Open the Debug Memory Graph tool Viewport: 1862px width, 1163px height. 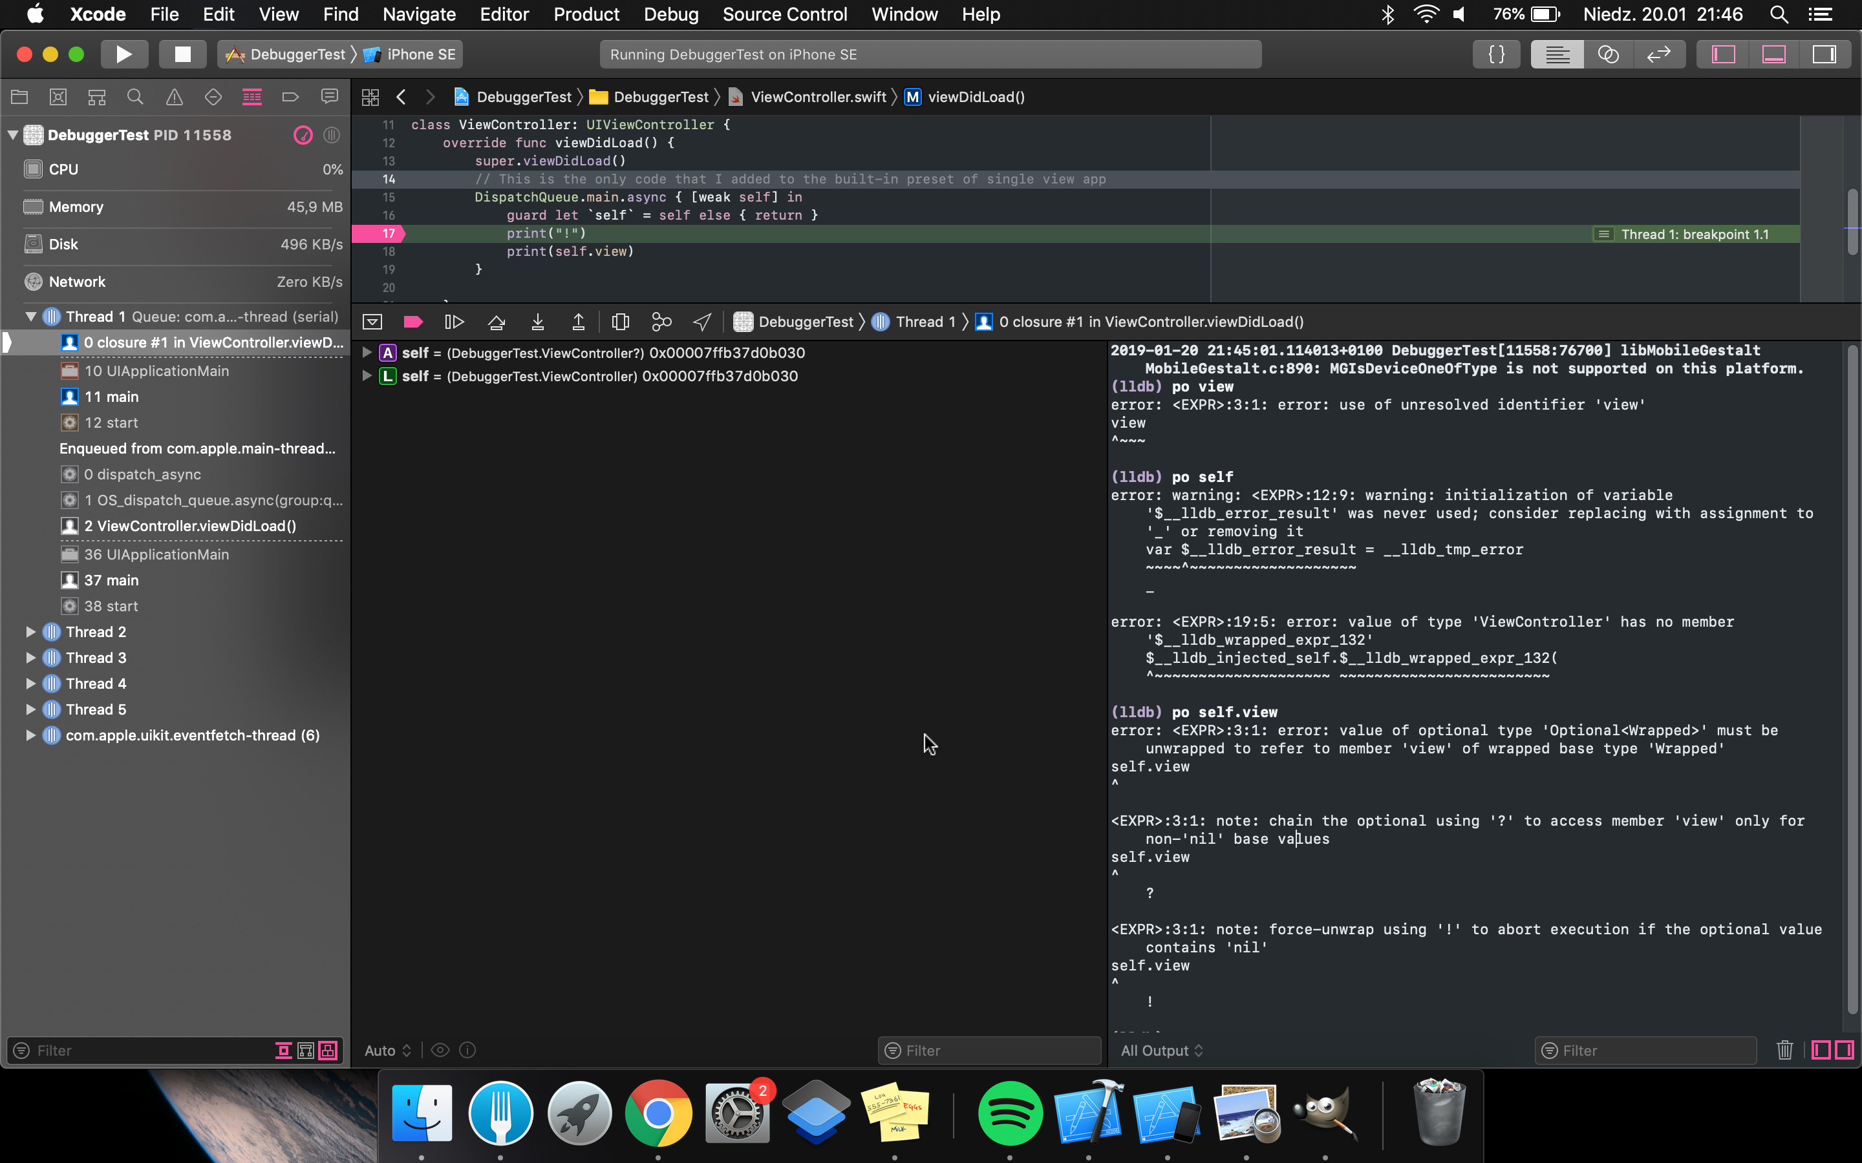pyautogui.click(x=661, y=322)
